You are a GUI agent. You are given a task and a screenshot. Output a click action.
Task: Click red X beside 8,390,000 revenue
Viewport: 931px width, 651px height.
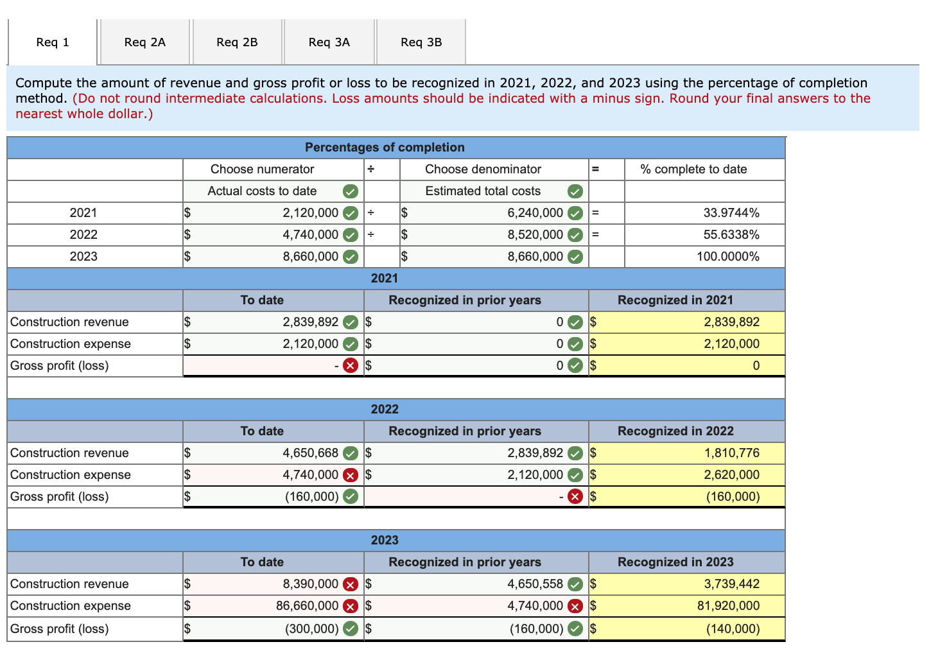(x=350, y=584)
